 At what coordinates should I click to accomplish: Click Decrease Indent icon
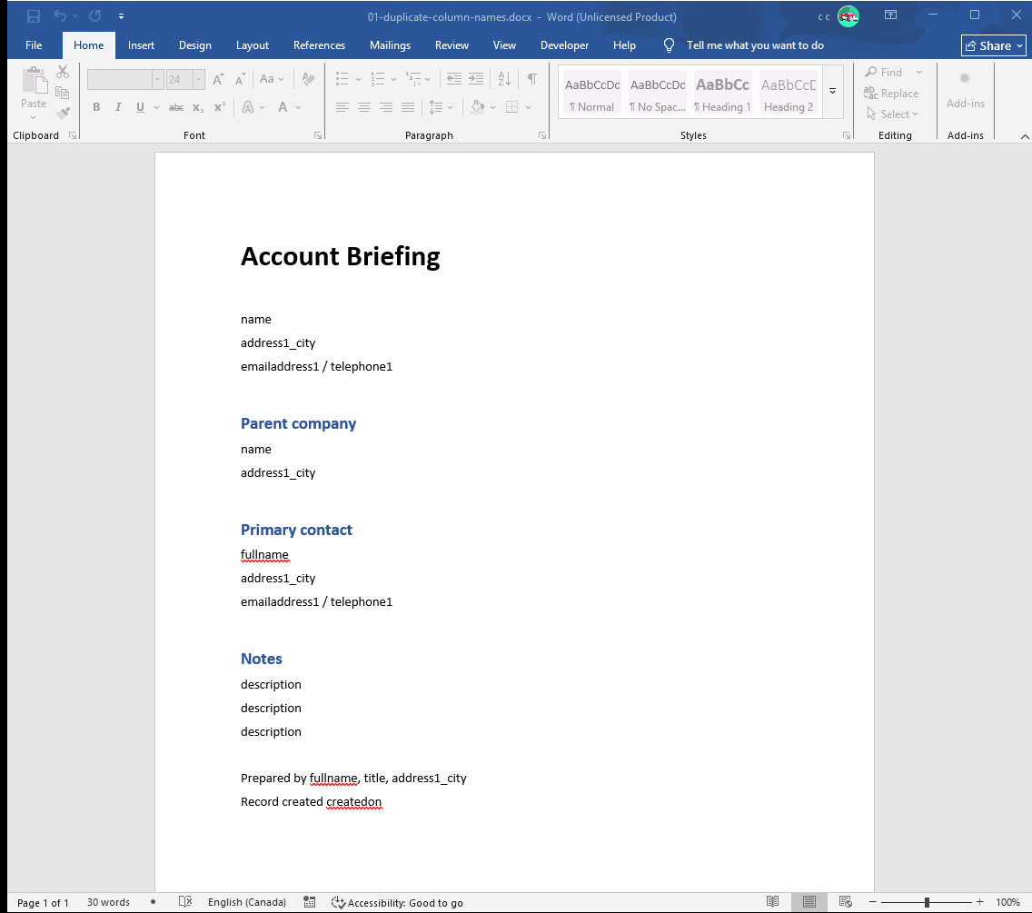[454, 80]
